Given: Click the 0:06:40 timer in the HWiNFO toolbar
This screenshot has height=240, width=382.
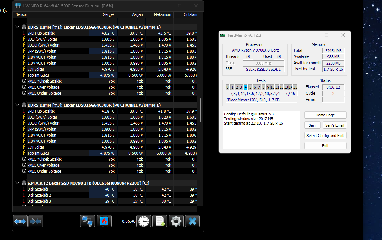Looking at the screenshot, I should pos(129,221).
